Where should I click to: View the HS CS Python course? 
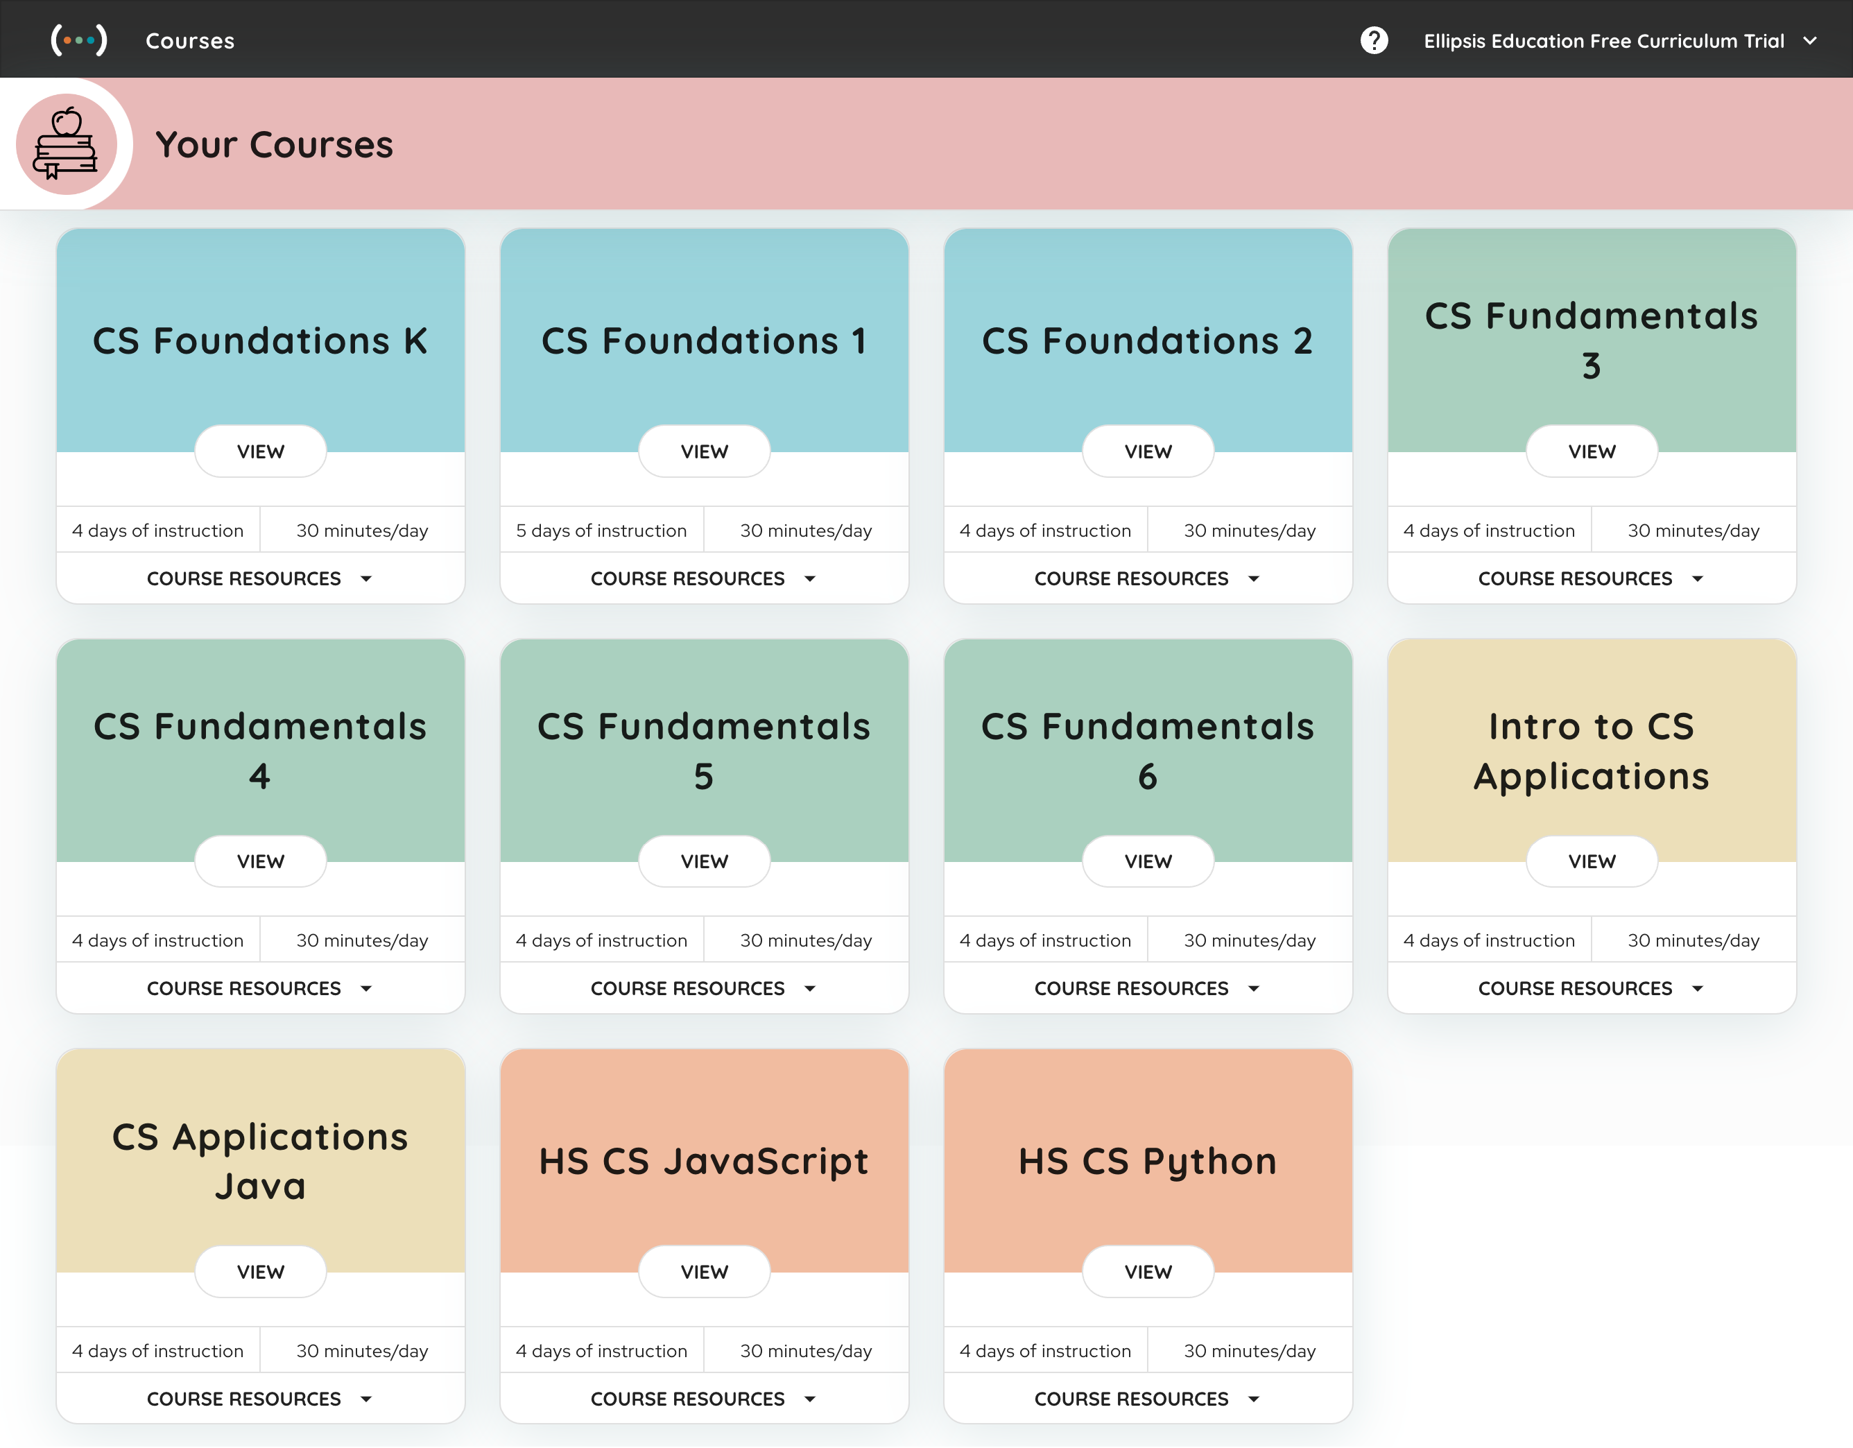tap(1147, 1272)
